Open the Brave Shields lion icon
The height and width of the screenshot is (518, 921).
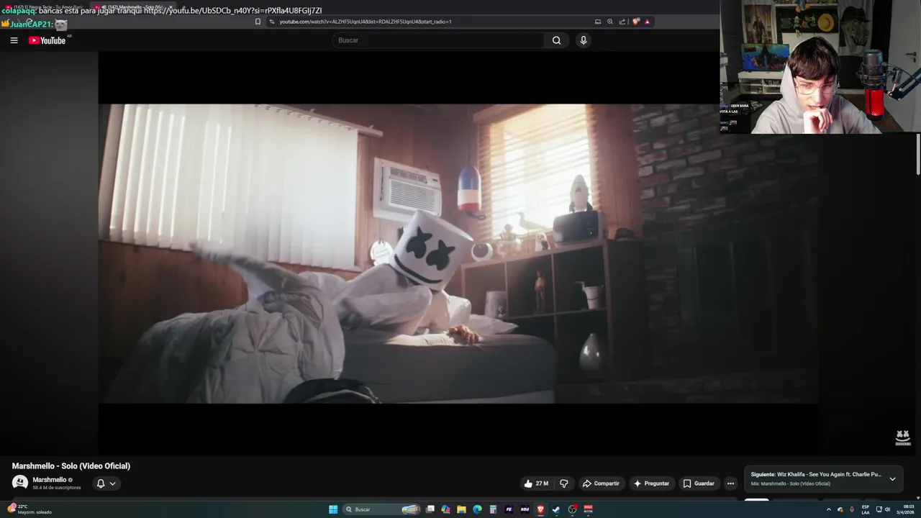(635, 22)
